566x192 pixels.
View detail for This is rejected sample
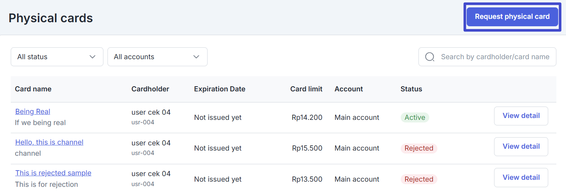coord(521,178)
